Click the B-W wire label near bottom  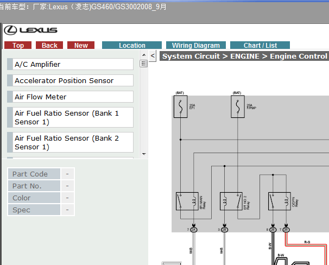point(281,255)
